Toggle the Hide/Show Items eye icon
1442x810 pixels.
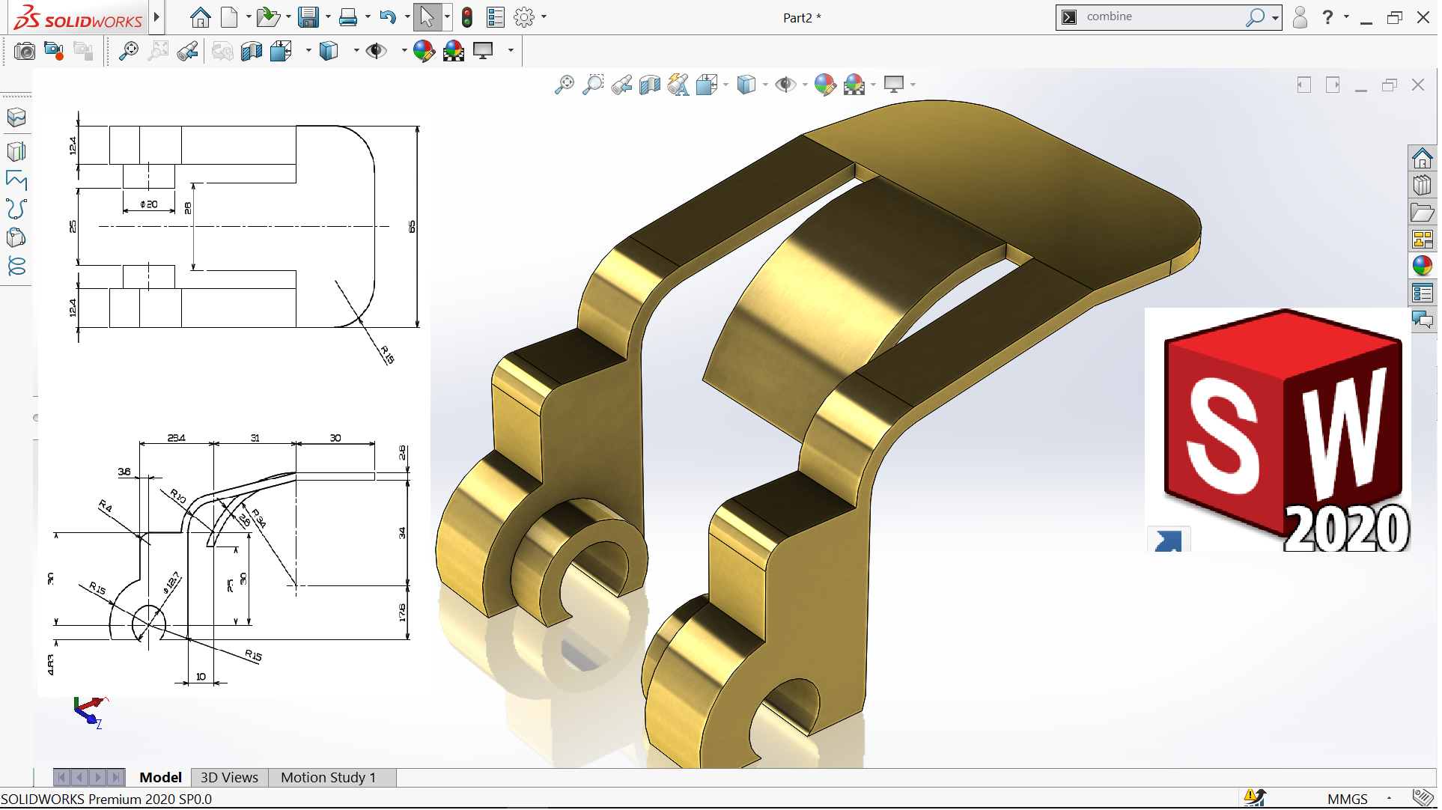tap(376, 51)
